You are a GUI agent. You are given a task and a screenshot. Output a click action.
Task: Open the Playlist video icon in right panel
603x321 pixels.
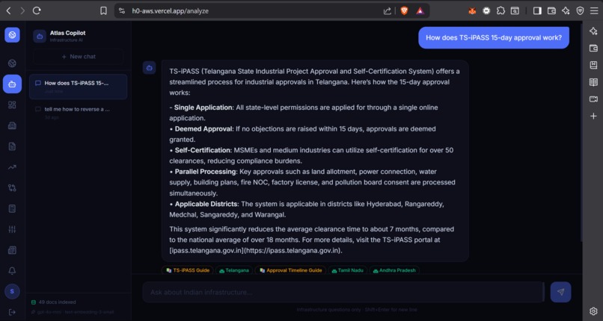pos(593,99)
